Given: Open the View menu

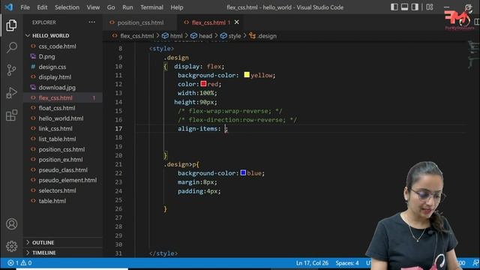Looking at the screenshot, I should pos(93,7).
